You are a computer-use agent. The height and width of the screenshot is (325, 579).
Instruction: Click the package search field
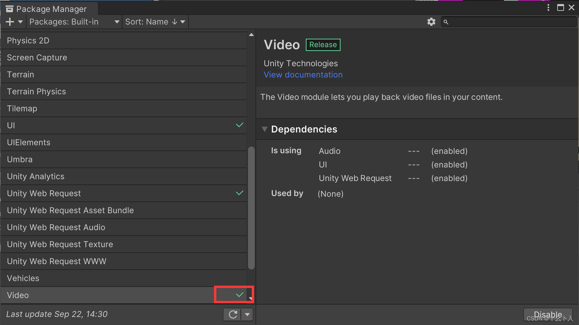[509, 22]
